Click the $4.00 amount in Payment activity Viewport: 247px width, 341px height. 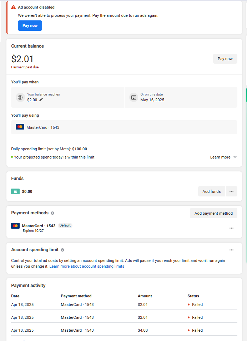pos(143,330)
